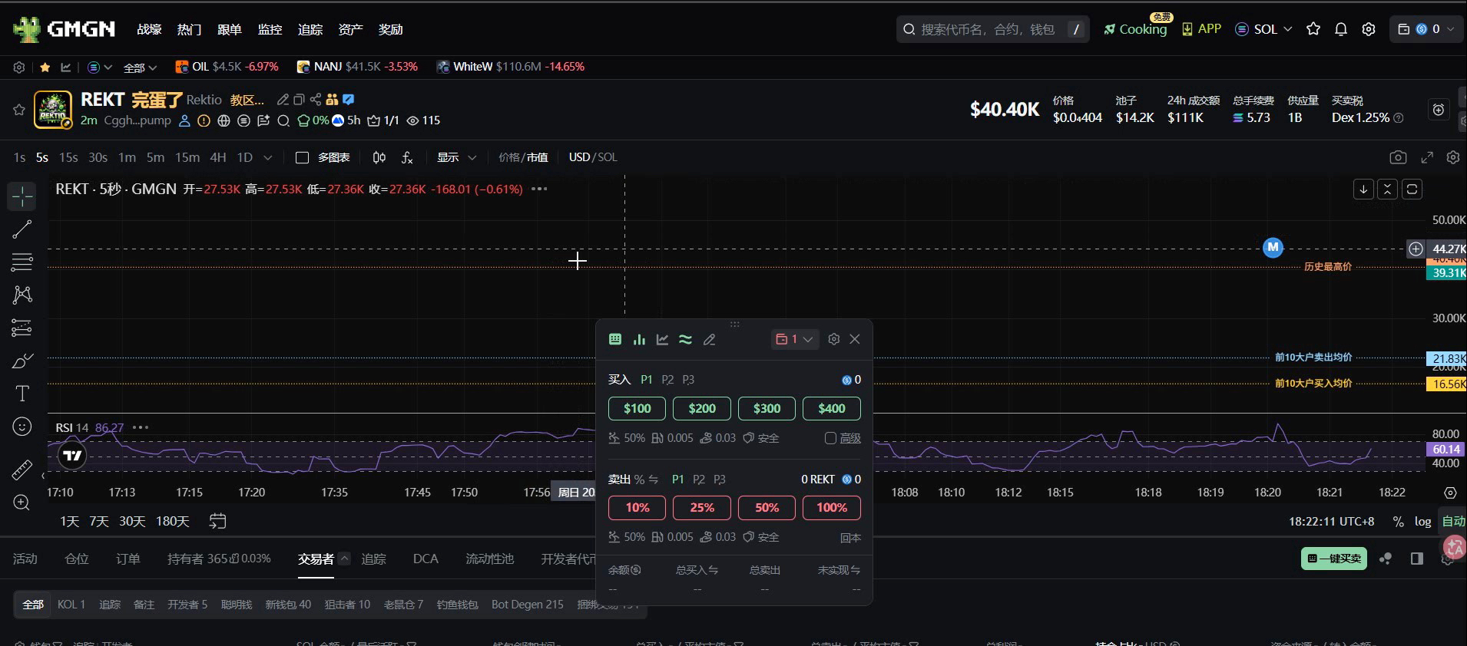This screenshot has height=646, width=1467.
Task: Select the brush drawing tool
Action: coord(22,361)
